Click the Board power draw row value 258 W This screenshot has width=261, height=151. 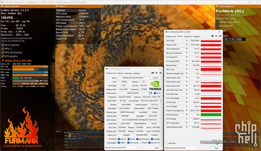tap(82, 29)
